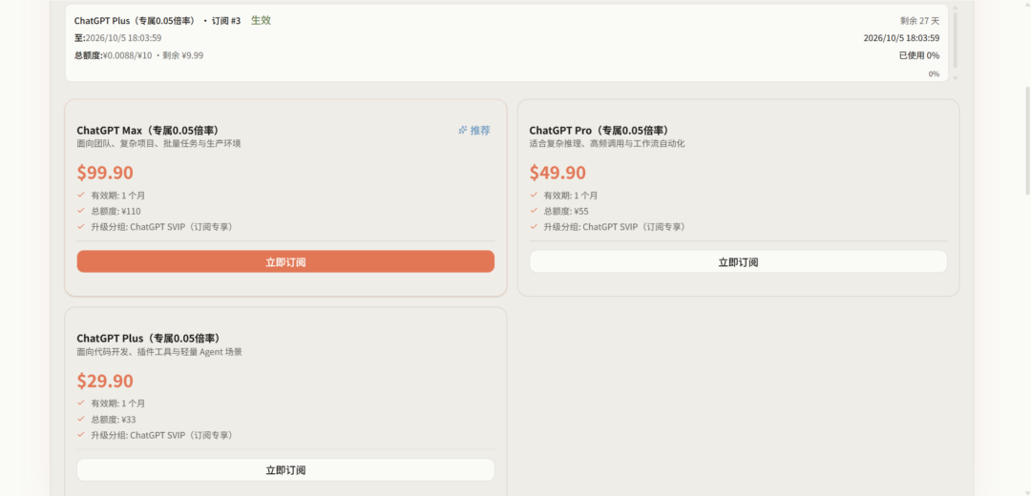
Task: Click the checkmark beside 总额度: ¥110
Action: (81, 211)
